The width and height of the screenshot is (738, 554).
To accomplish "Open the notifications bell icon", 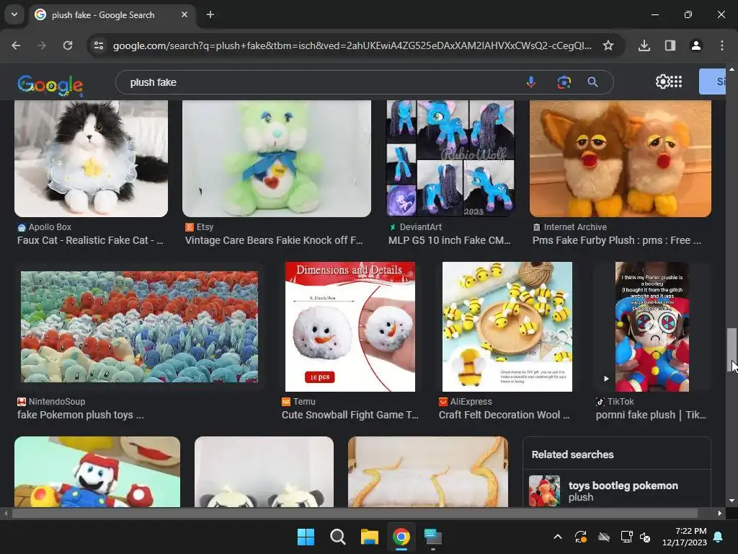I will pos(719,537).
